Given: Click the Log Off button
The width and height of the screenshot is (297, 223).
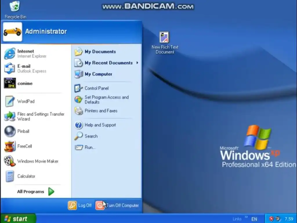Looking at the screenshot, I should (x=80, y=205).
